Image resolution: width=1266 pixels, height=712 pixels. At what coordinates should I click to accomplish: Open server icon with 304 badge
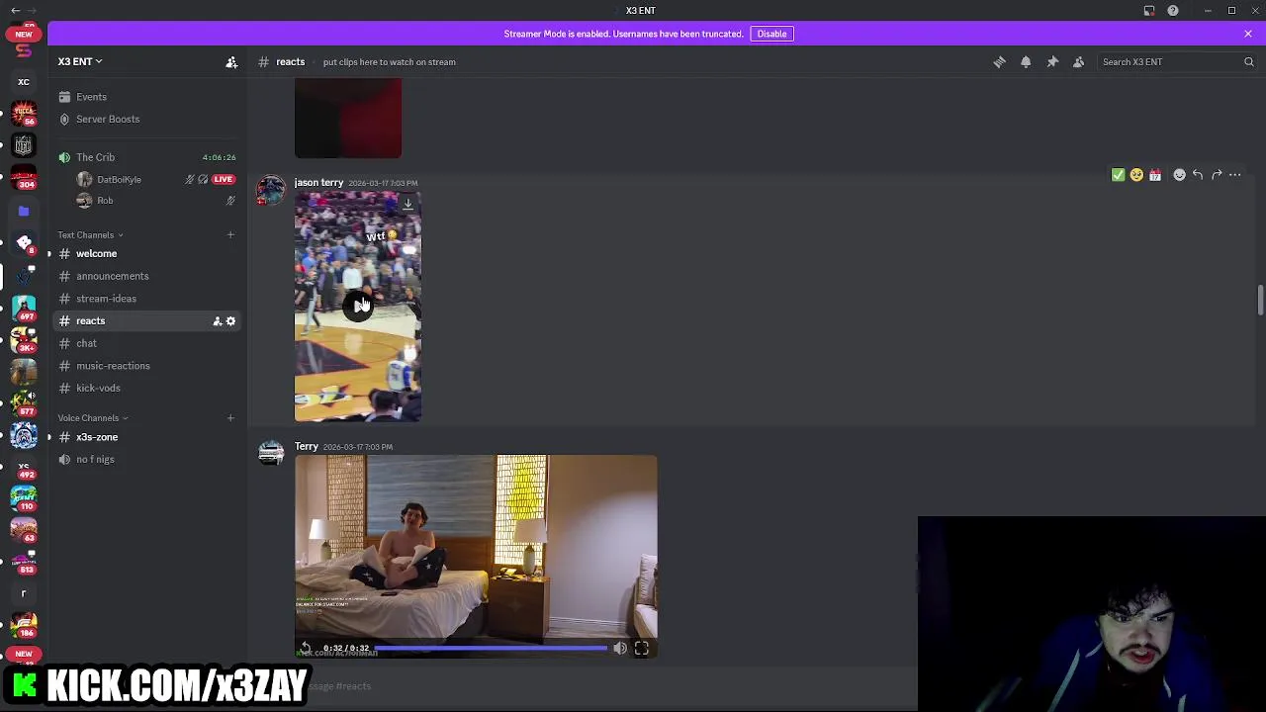pyautogui.click(x=24, y=178)
